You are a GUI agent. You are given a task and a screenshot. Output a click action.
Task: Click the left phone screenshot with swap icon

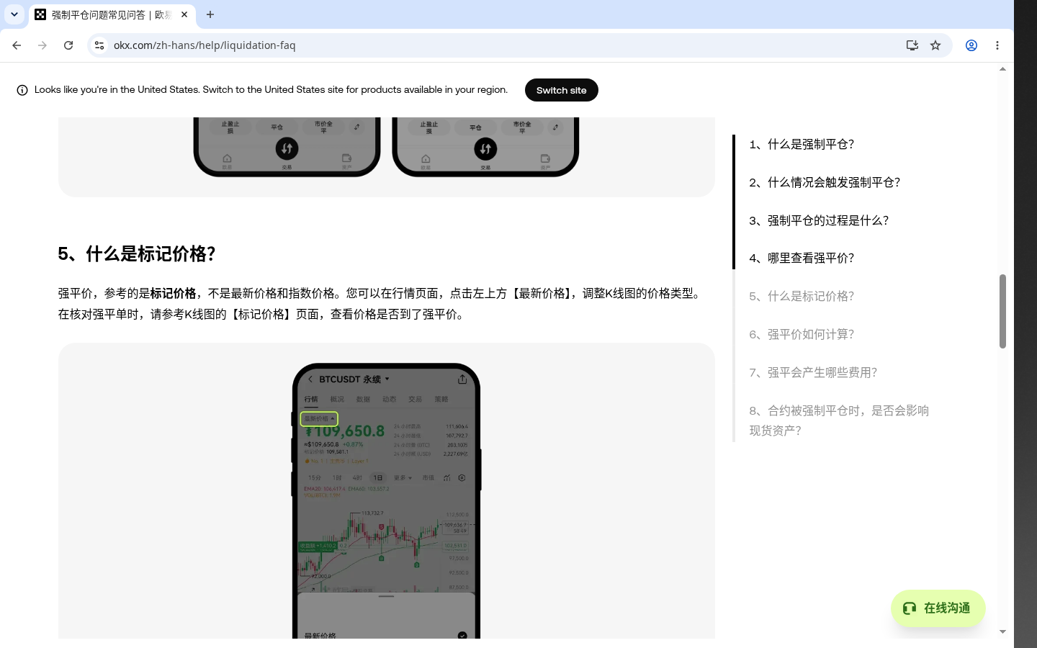287,147
